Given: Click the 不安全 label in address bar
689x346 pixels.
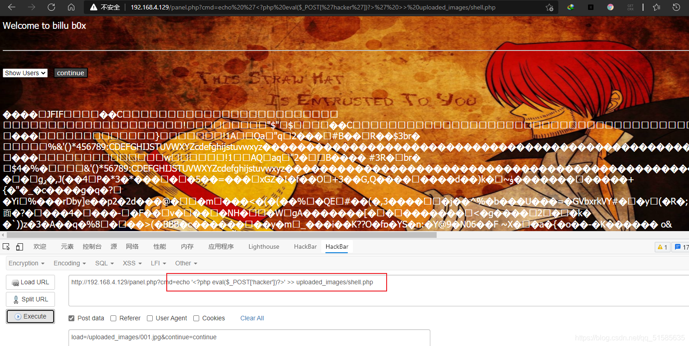Looking at the screenshot, I should click(x=110, y=8).
